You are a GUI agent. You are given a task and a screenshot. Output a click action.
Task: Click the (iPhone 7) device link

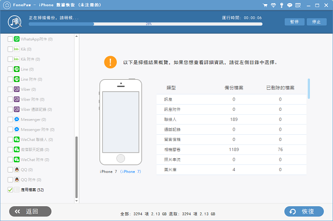(x=131, y=171)
